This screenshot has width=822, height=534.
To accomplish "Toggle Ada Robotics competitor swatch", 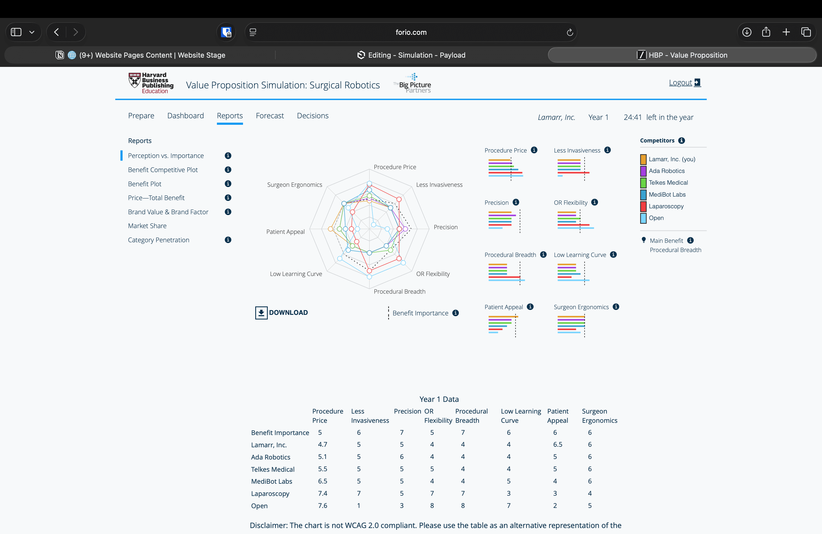I will tap(643, 171).
